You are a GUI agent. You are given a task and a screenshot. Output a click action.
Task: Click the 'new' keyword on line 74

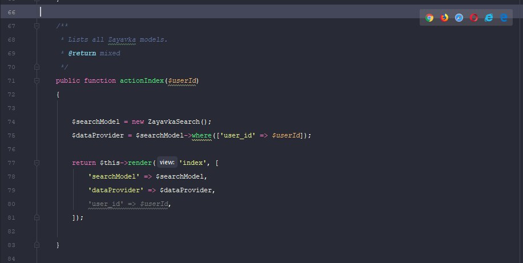[138, 122]
